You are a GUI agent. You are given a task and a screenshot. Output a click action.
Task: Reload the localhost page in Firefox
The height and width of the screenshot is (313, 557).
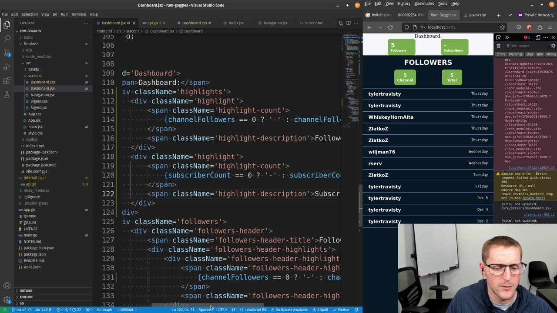coord(390,27)
